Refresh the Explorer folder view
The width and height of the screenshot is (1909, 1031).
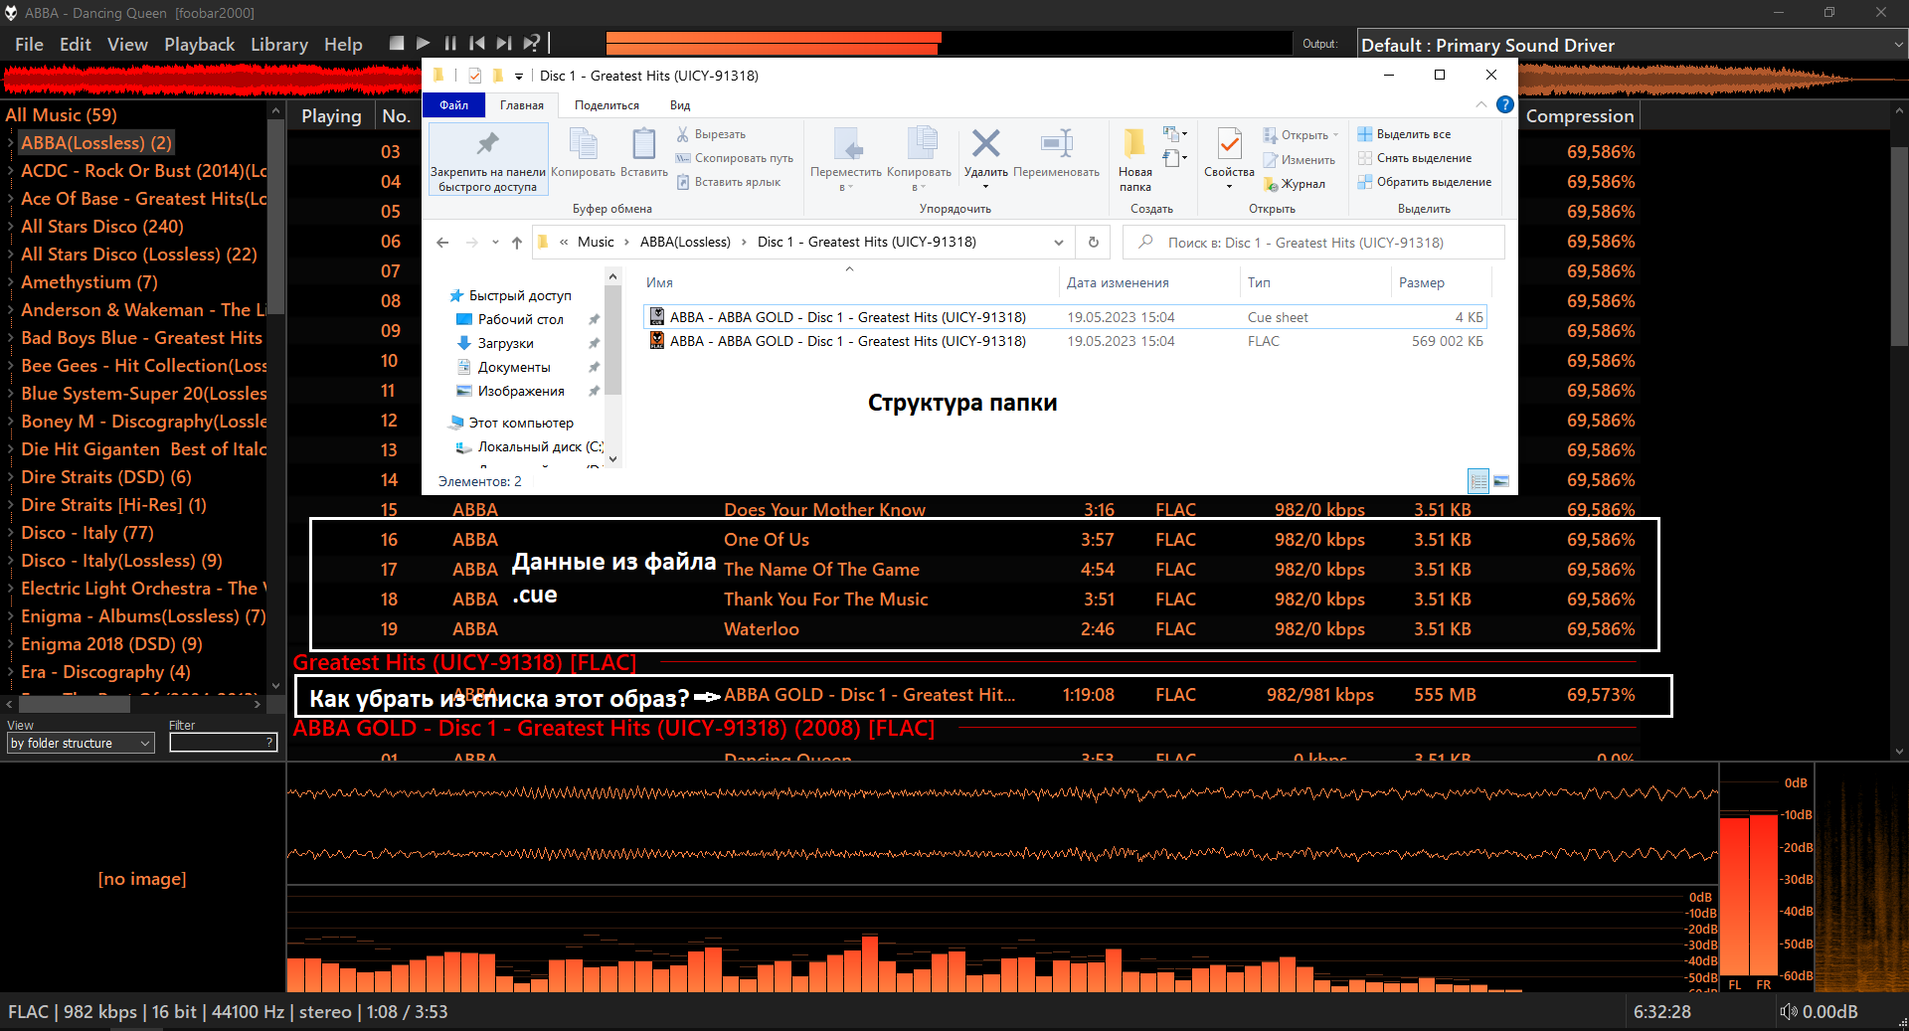click(x=1094, y=243)
